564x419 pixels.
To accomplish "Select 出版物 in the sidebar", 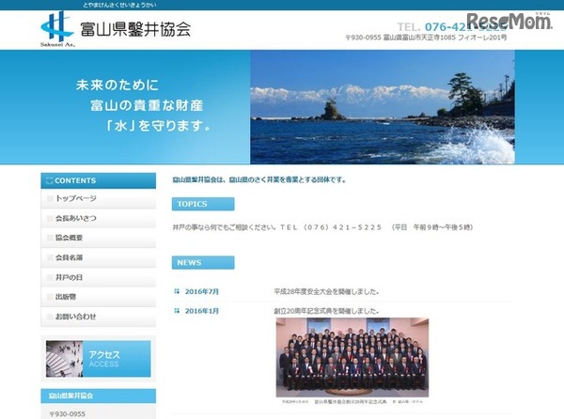I will 98,297.
